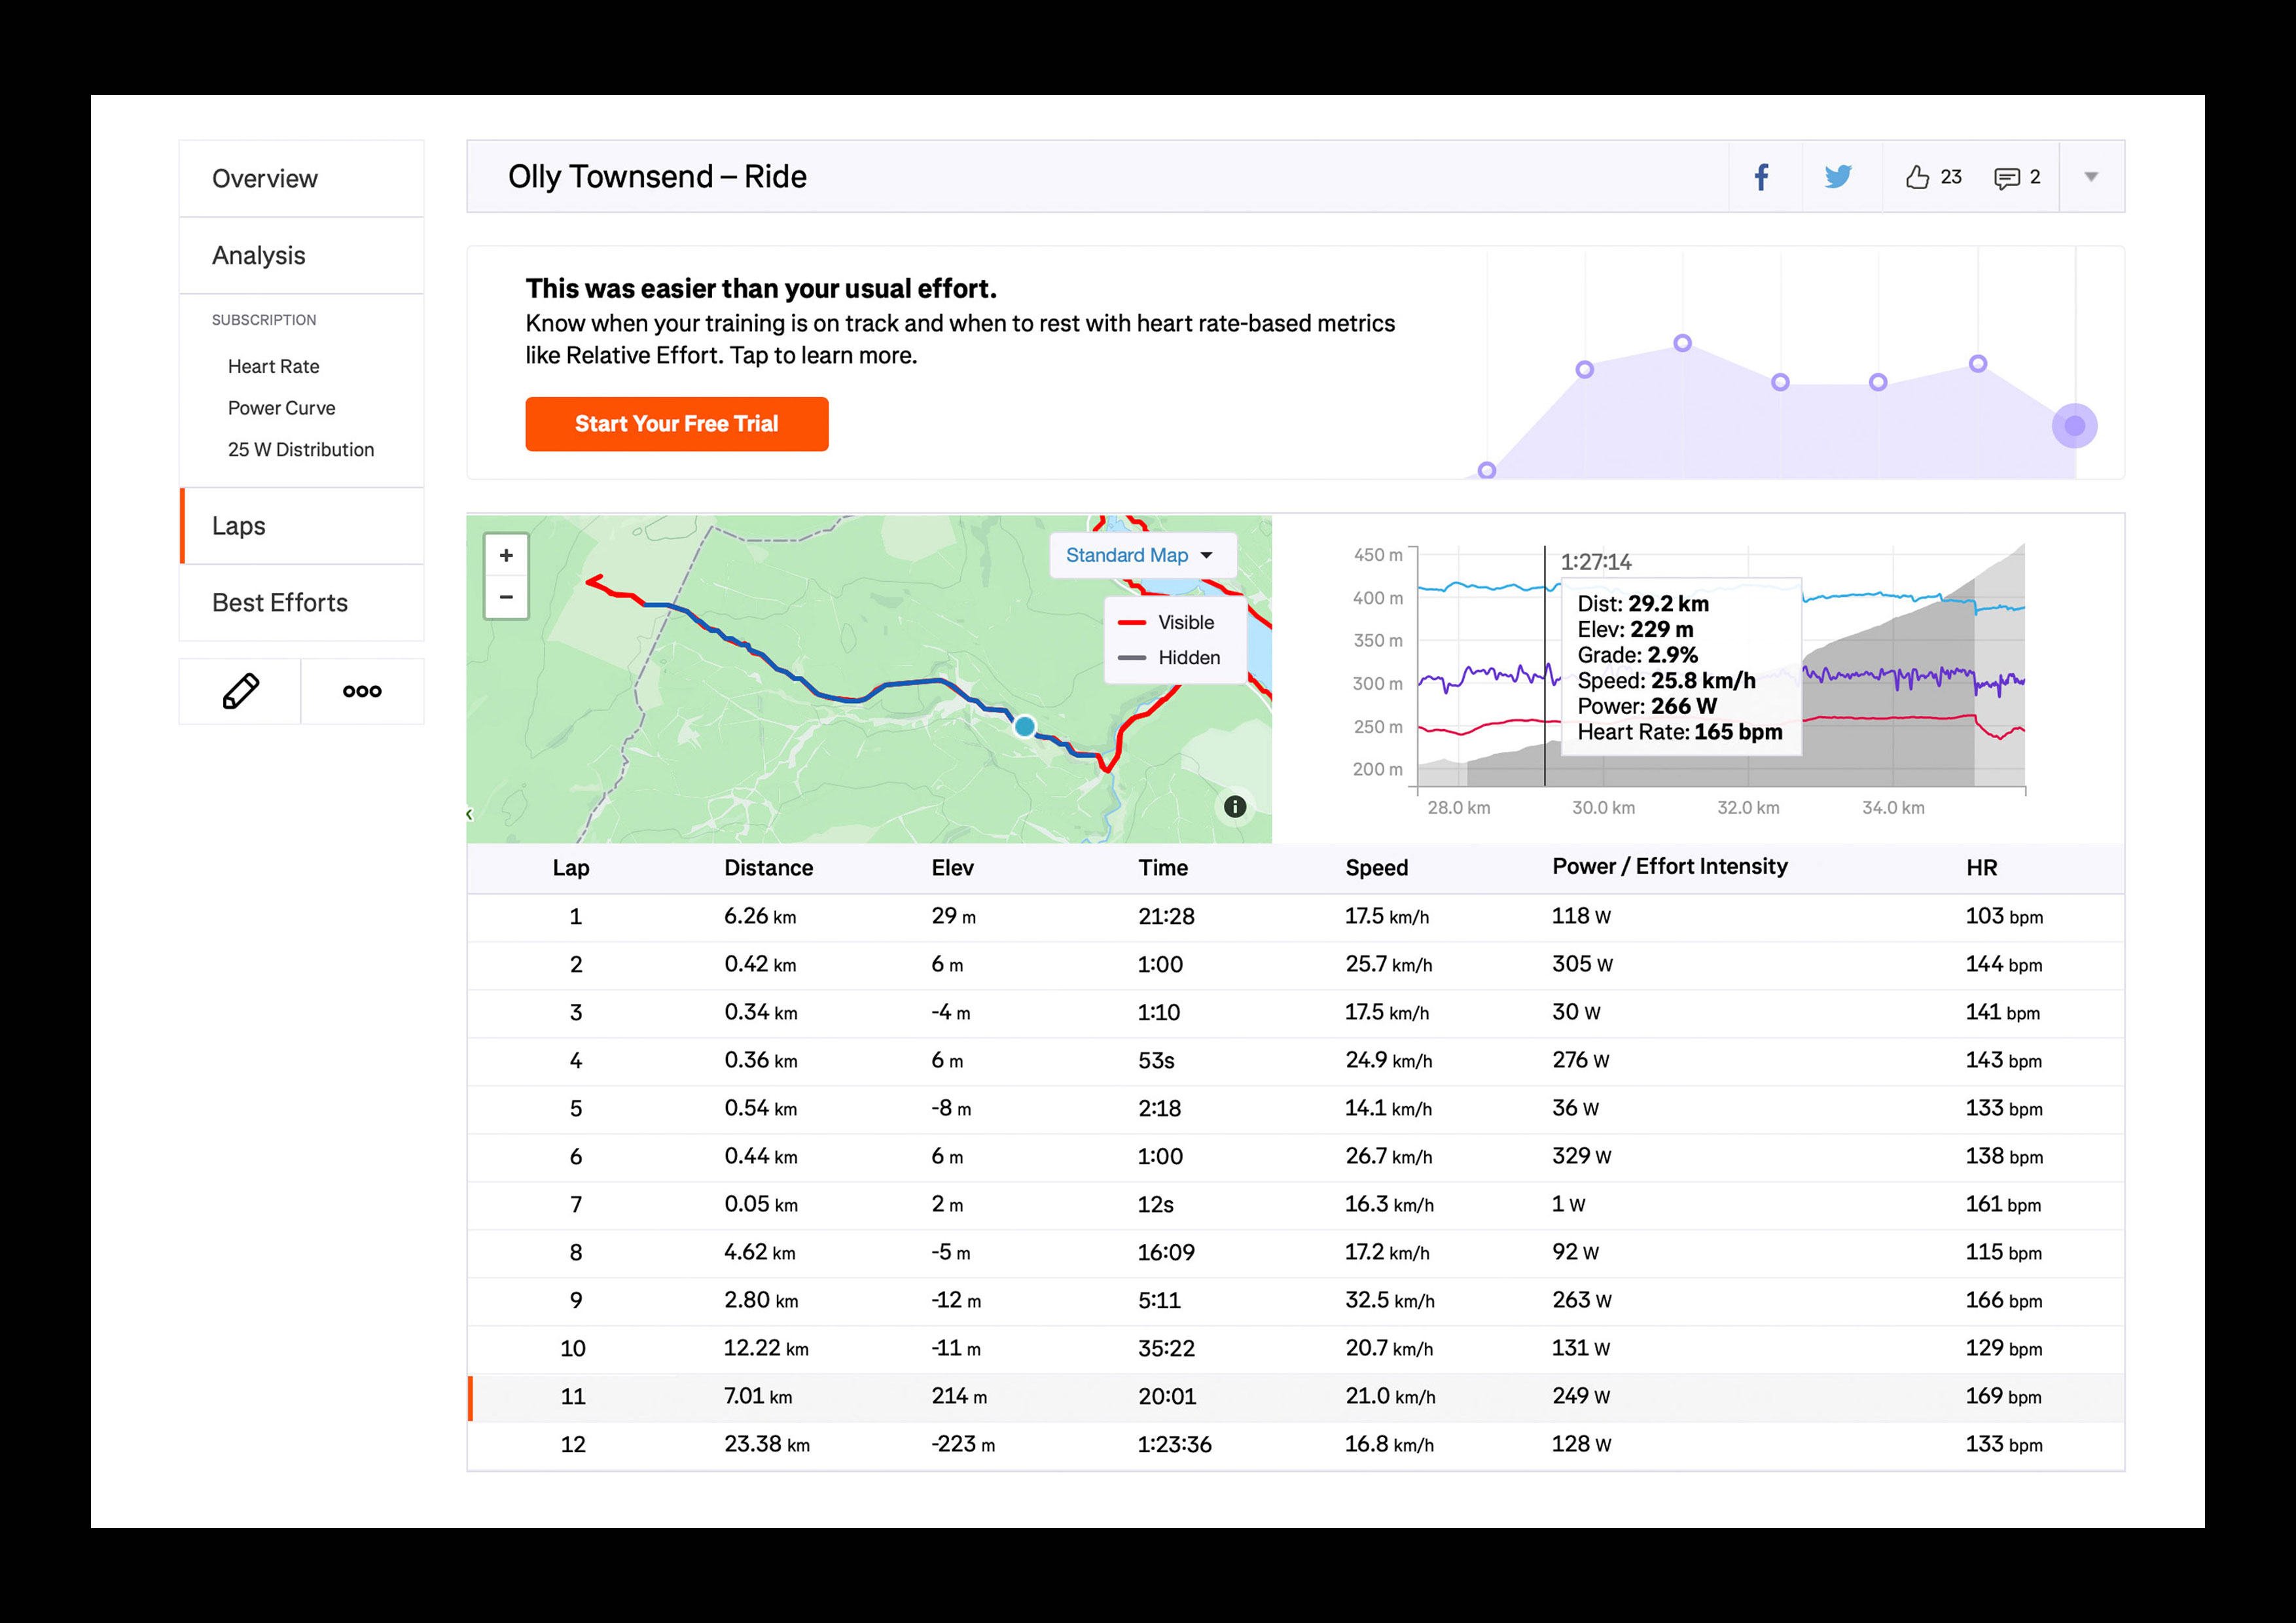Viewport: 2296px width, 1623px height.
Task: Zoom out on the map
Action: pyautogui.click(x=506, y=597)
